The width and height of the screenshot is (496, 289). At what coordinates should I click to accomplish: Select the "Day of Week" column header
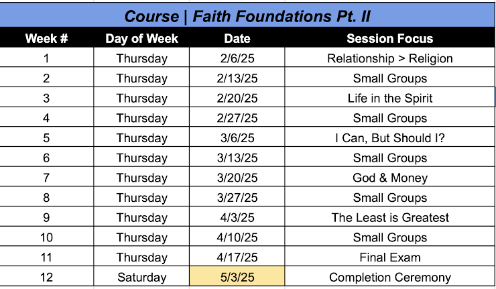pyautogui.click(x=141, y=38)
